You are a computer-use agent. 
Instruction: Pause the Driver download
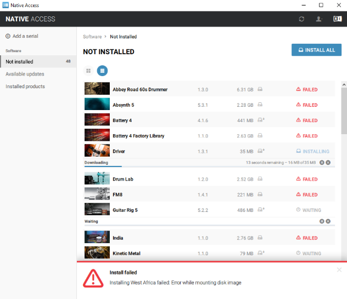click(x=322, y=163)
